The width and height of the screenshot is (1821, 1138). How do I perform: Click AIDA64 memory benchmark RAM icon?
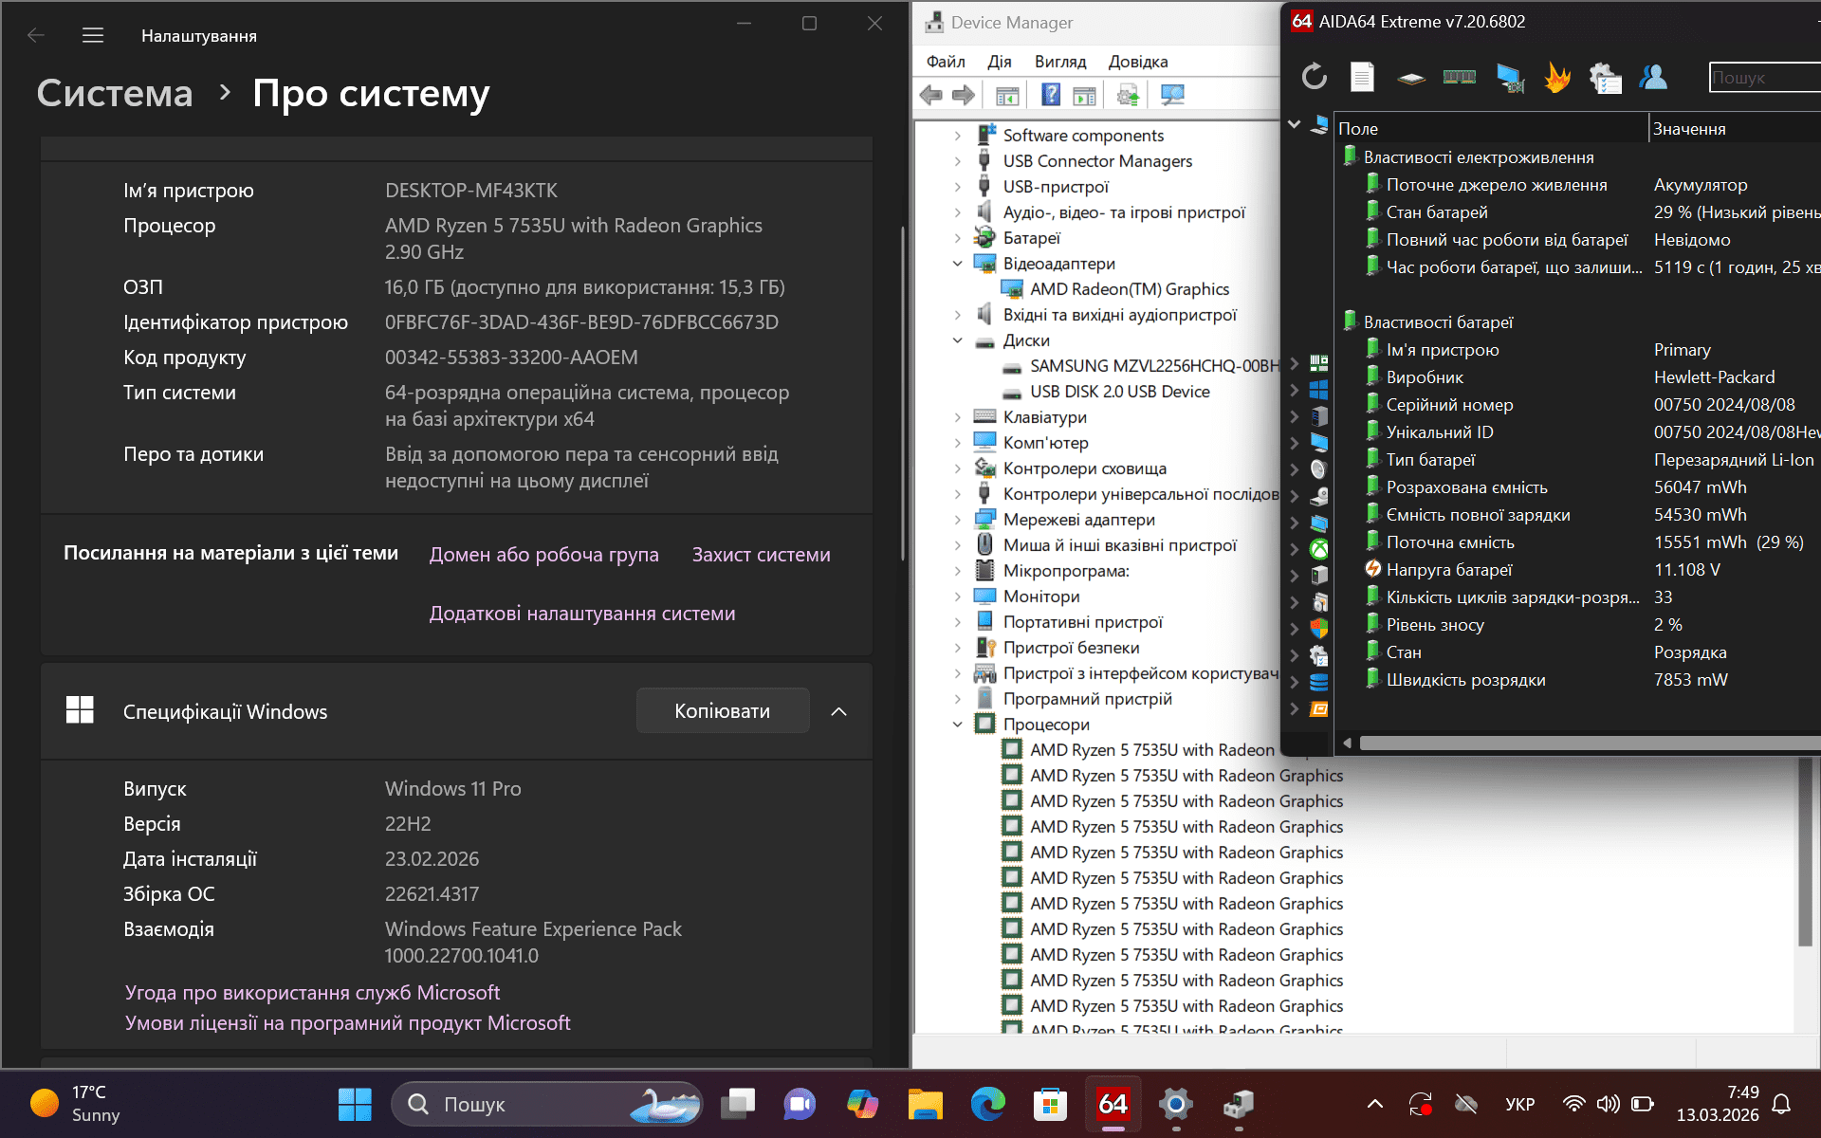(x=1459, y=77)
